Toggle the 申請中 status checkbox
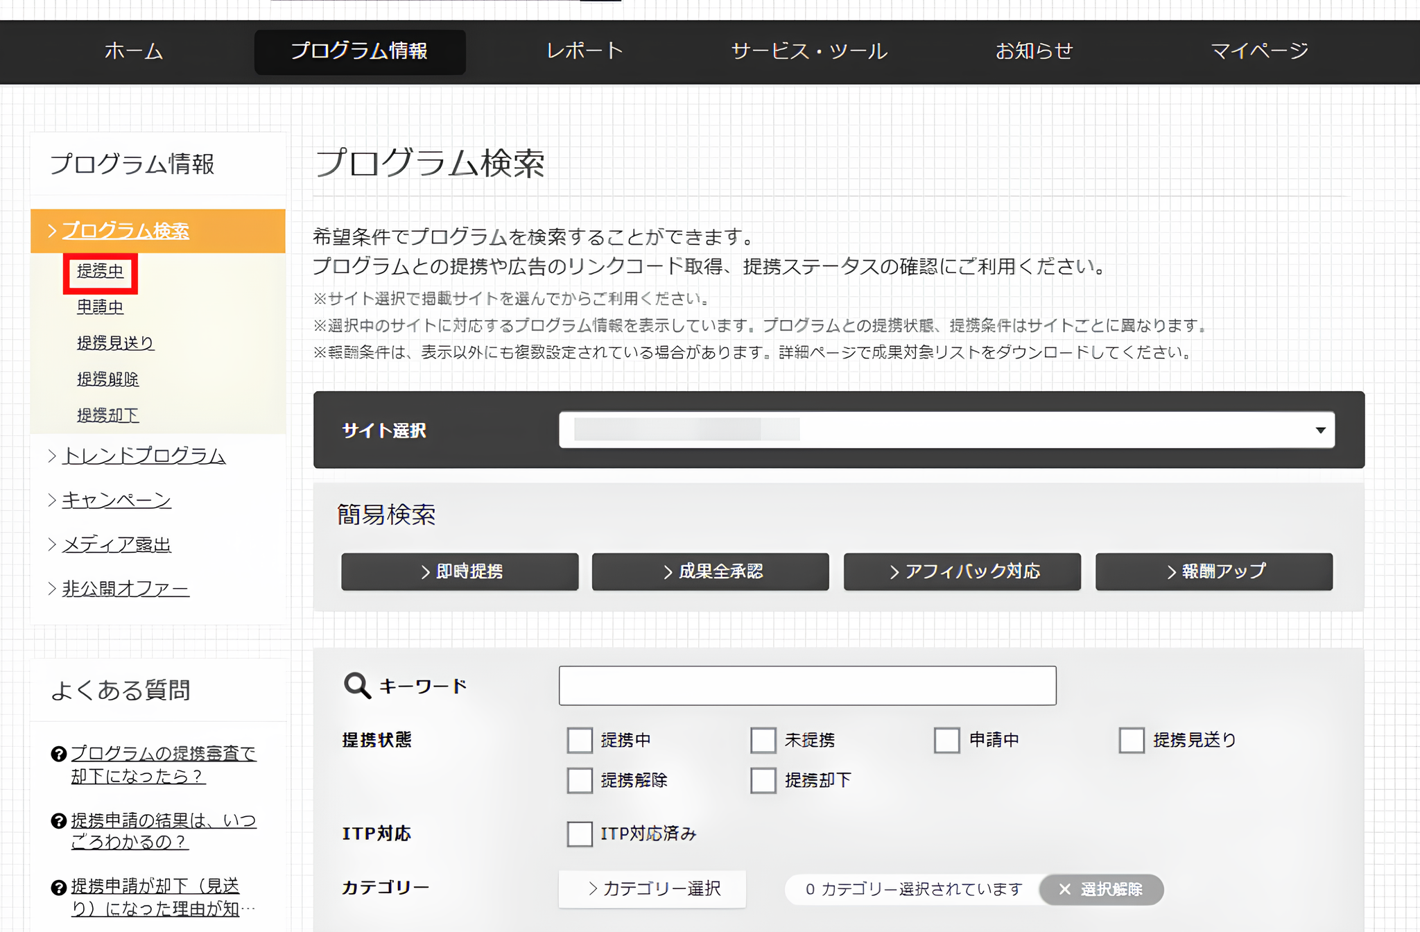Image resolution: width=1420 pixels, height=932 pixels. click(947, 740)
